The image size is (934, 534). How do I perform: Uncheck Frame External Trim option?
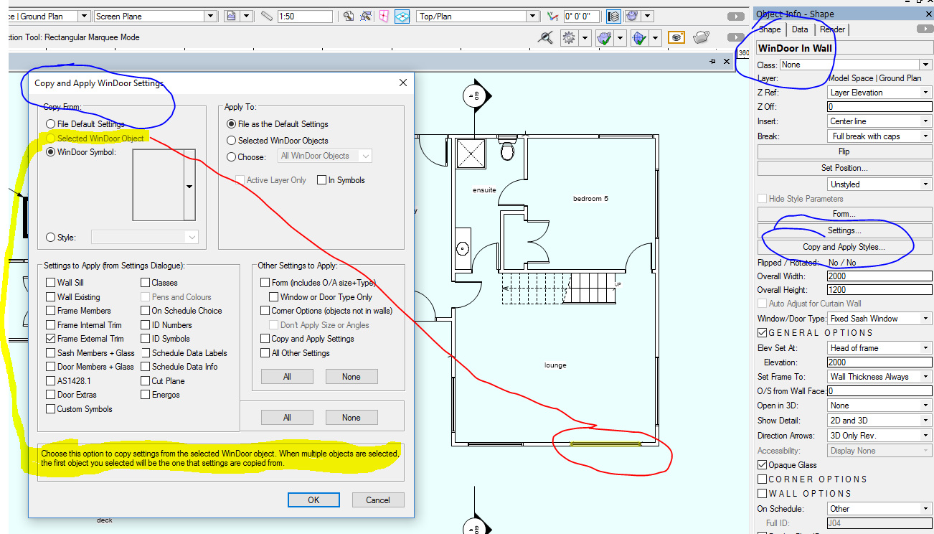click(x=51, y=339)
